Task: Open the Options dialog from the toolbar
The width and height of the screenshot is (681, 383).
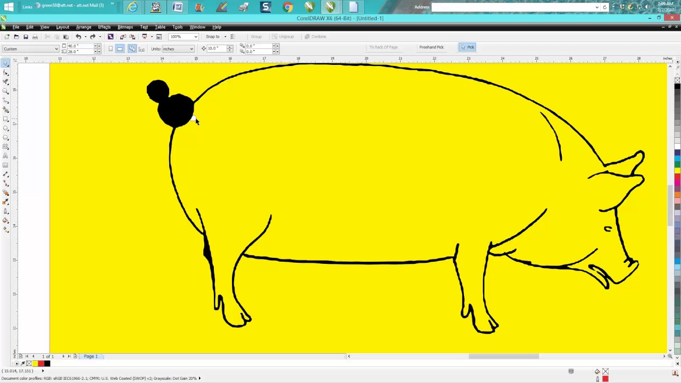Action: click(159, 37)
